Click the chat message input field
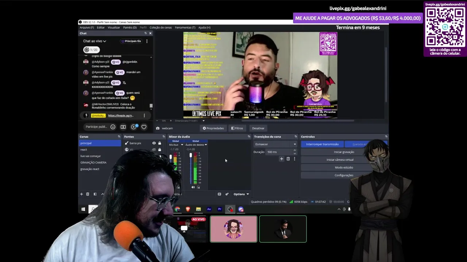Viewport: 467px width, 262px height. pos(96,127)
